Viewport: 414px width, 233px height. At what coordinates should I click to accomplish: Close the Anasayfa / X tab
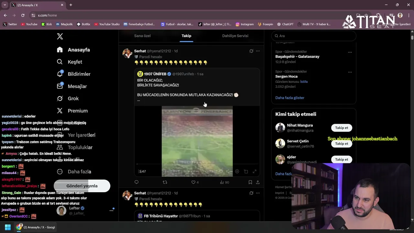click(62, 5)
